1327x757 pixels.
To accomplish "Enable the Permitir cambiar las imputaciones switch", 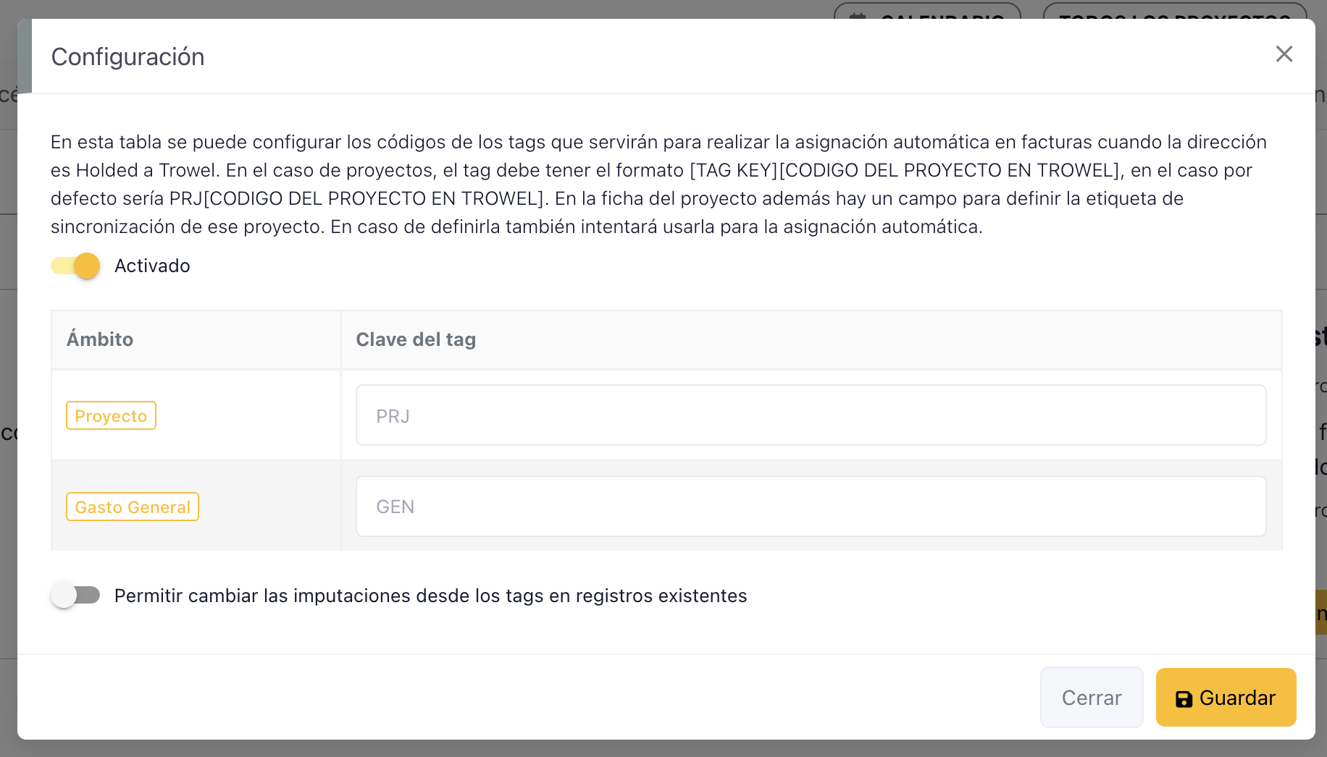I will click(76, 596).
